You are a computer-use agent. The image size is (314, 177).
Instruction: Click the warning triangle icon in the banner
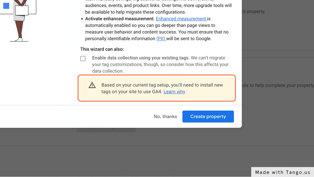pos(92,85)
